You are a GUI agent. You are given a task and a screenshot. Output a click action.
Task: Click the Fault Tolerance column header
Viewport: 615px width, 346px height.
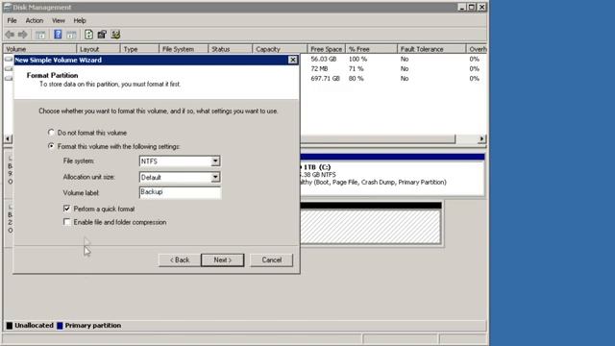[431, 49]
